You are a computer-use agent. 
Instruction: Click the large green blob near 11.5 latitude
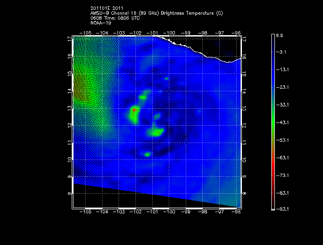pyautogui.click(x=157, y=132)
